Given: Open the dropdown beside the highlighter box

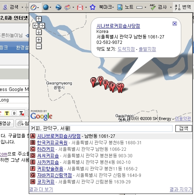Looking at the screenshot, I should coord(145,7).
